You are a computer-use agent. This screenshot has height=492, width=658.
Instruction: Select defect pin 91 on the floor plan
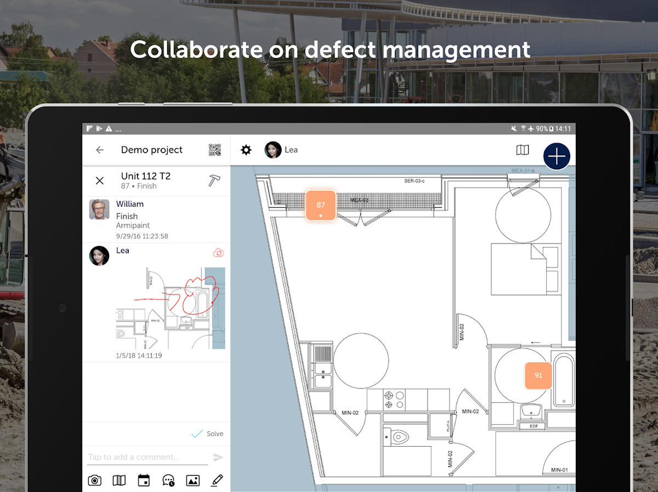click(x=538, y=375)
